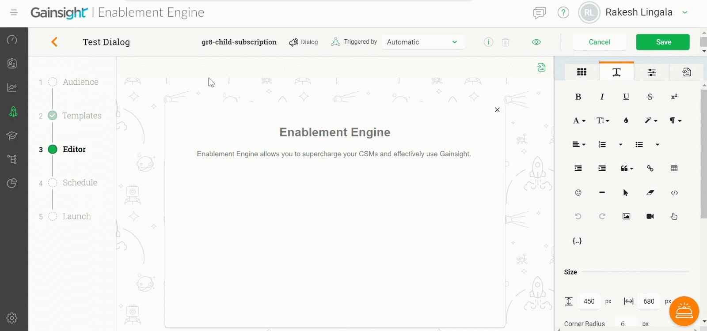
Task: Open the paragraph format dropdown
Action: (x=675, y=120)
